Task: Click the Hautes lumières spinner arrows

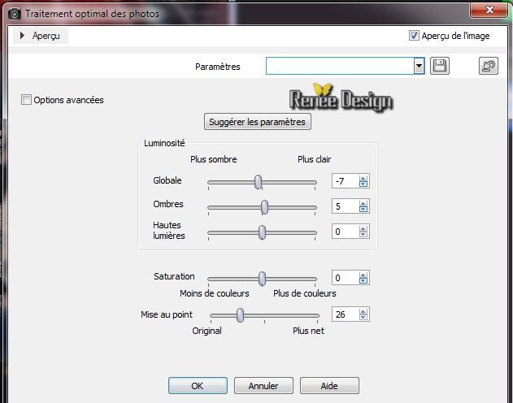Action: [363, 232]
